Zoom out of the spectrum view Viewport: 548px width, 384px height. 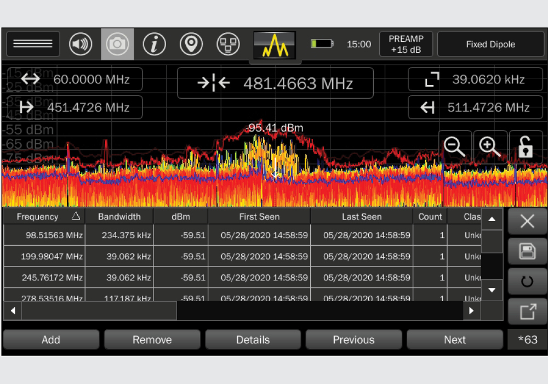[455, 146]
